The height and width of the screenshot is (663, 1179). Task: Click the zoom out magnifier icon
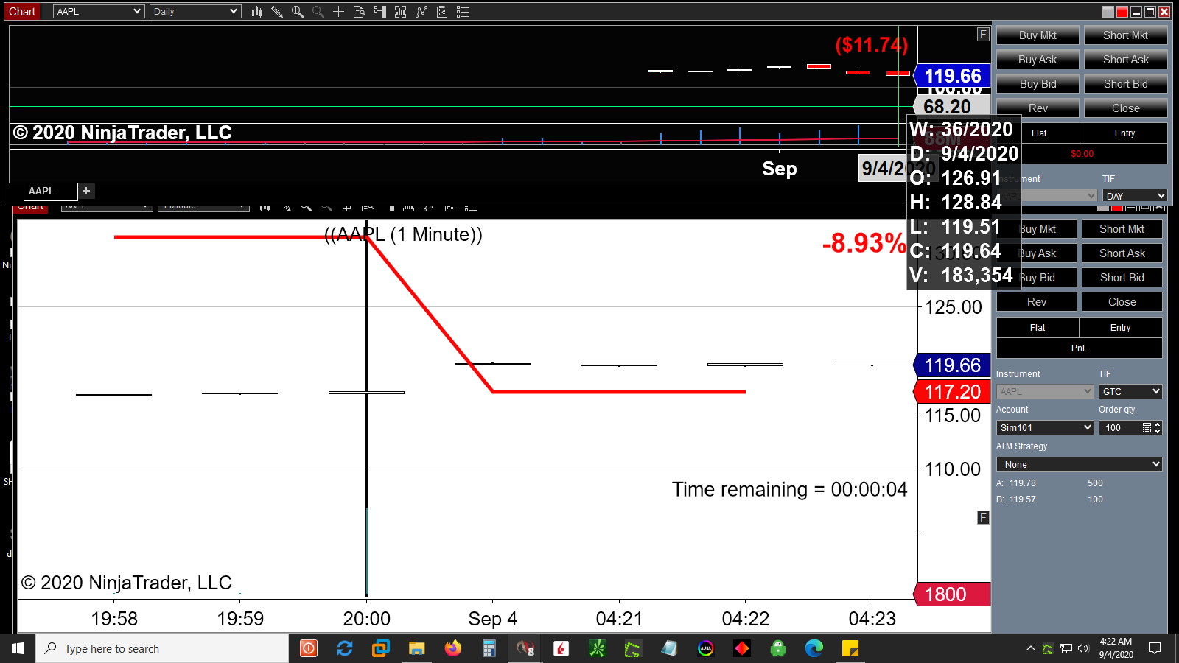(318, 12)
